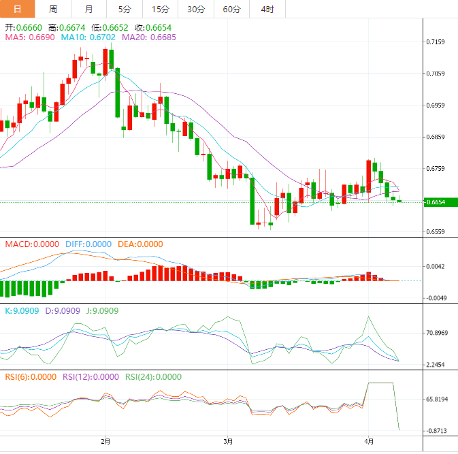Click the 4月 marker on the time axis
This screenshot has width=458, height=454.
(368, 442)
